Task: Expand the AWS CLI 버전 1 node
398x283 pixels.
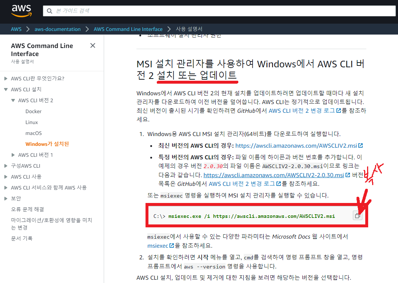Action: pyautogui.click(x=13, y=155)
